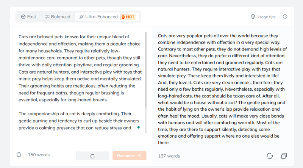The image size is (303, 168).
Task: Delete input text with the trash icon
Action: pyautogui.click(x=19, y=155)
